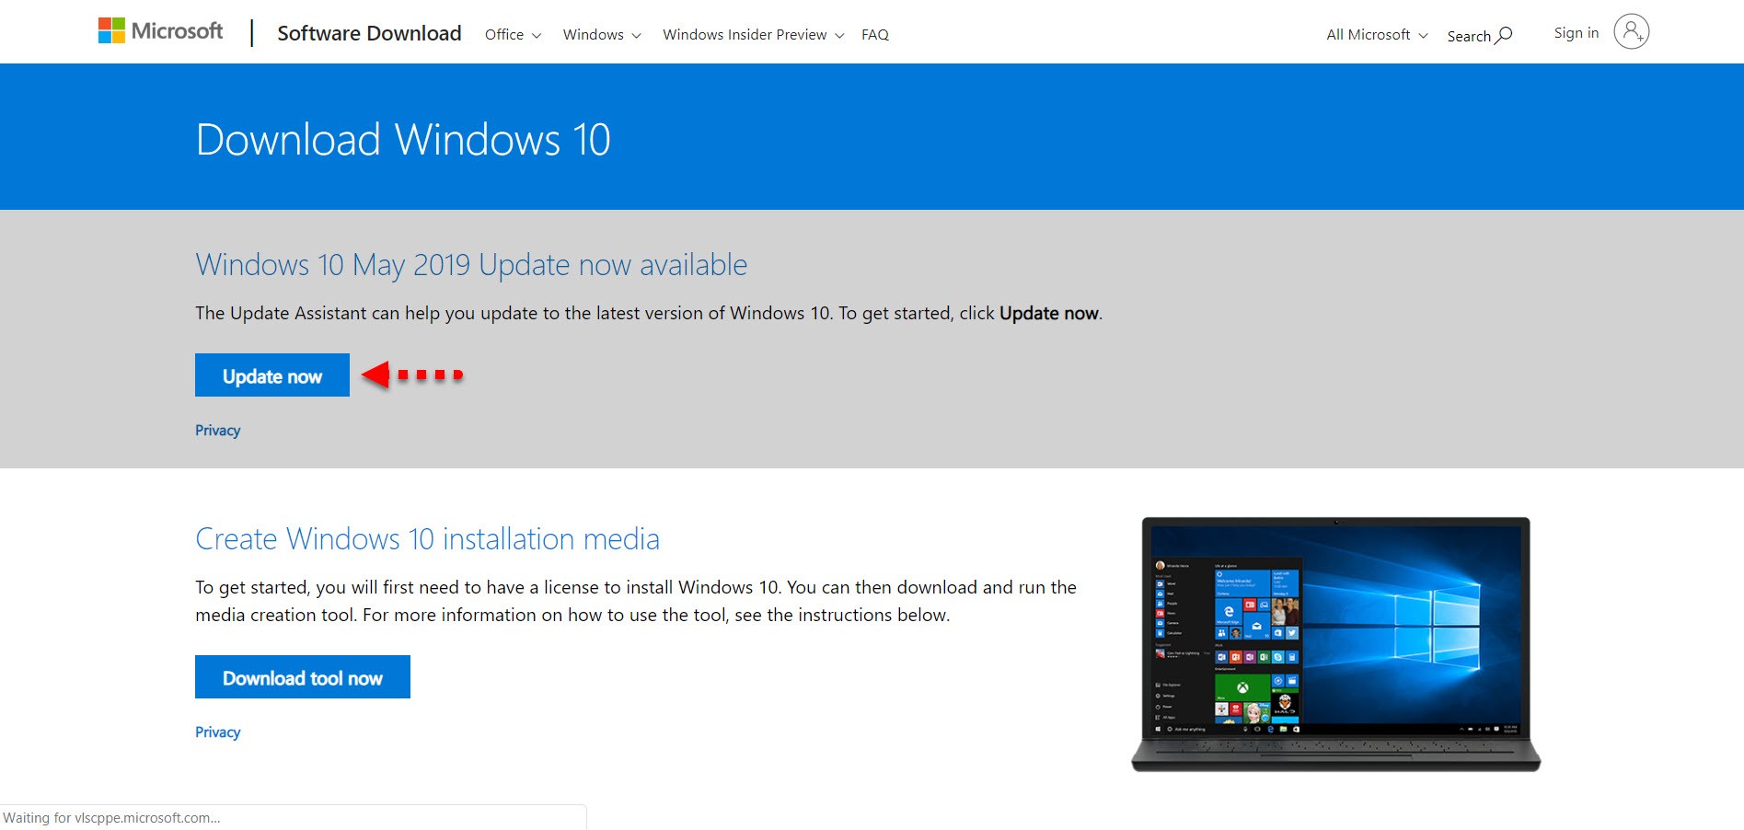Image resolution: width=1744 pixels, height=830 pixels.
Task: Open search with the magnifier icon
Action: [1503, 35]
